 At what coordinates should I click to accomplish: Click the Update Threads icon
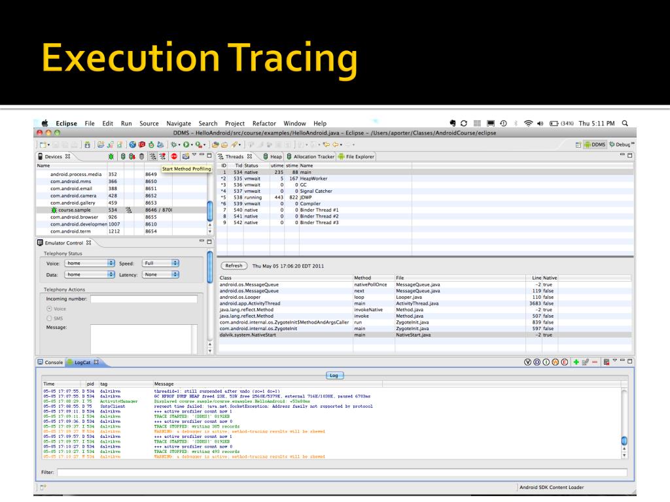click(152, 157)
